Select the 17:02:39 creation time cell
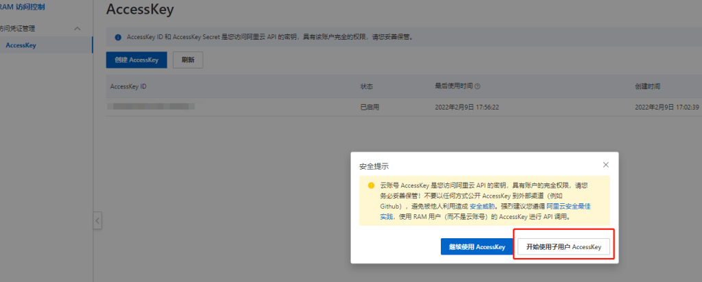The image size is (702, 282). pos(666,107)
